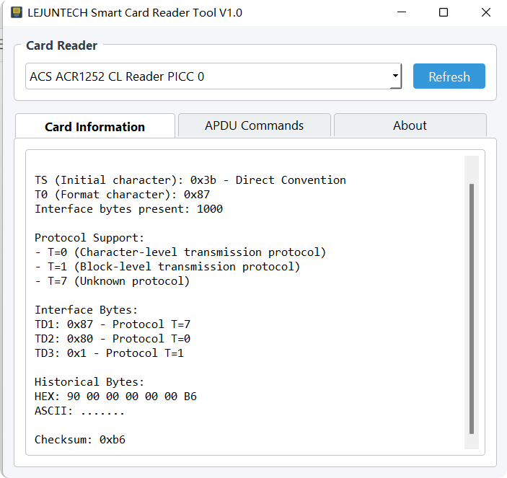The width and height of the screenshot is (507, 478).
Task: Go to the About tab
Action: (x=410, y=125)
